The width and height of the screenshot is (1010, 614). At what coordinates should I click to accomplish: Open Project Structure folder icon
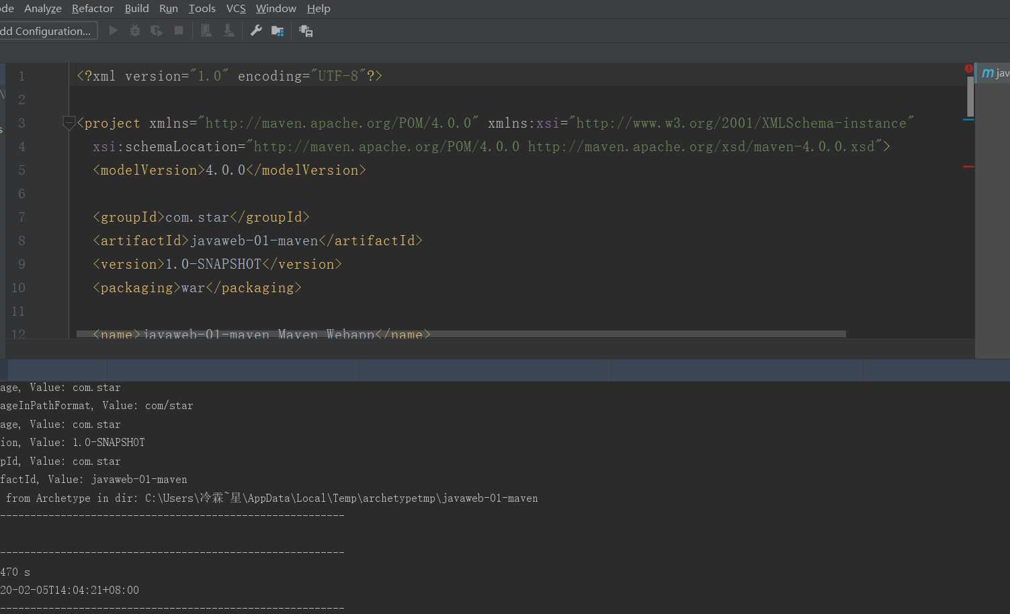277,31
